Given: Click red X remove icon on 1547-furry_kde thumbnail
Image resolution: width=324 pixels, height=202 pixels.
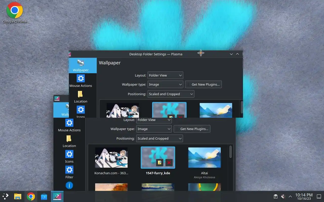Looking at the screenshot, I should coord(169,163).
